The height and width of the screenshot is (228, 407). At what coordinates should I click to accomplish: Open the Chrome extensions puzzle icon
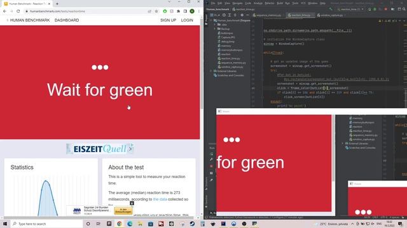pyautogui.click(x=178, y=11)
